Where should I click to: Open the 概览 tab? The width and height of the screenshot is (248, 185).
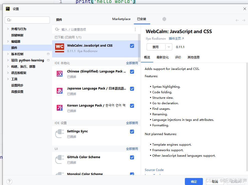[147, 57]
